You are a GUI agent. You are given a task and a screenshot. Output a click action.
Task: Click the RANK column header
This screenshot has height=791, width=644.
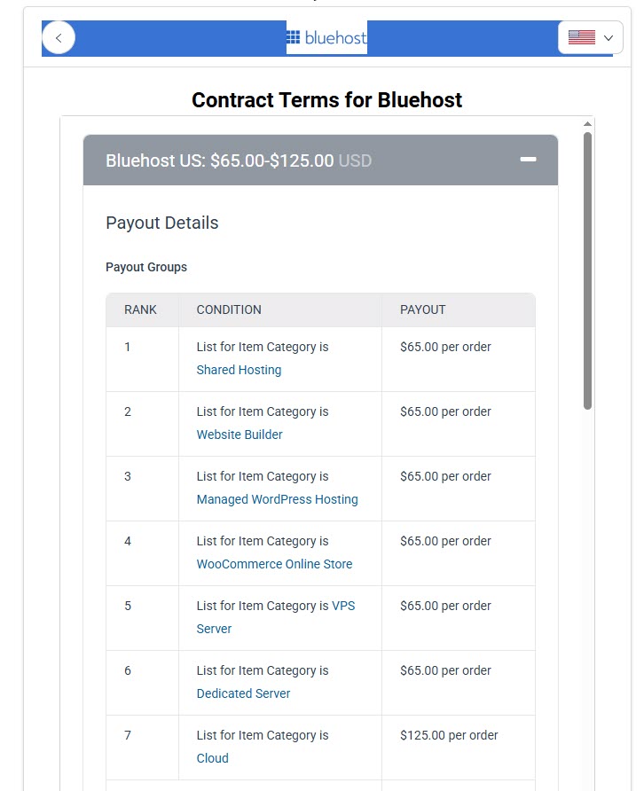(140, 309)
